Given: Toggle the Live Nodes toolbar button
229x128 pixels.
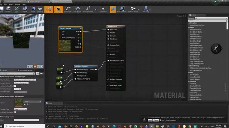Looking at the screenshot, I should 68,9.
